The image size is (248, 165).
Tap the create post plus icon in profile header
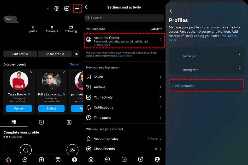[x=67, y=8]
